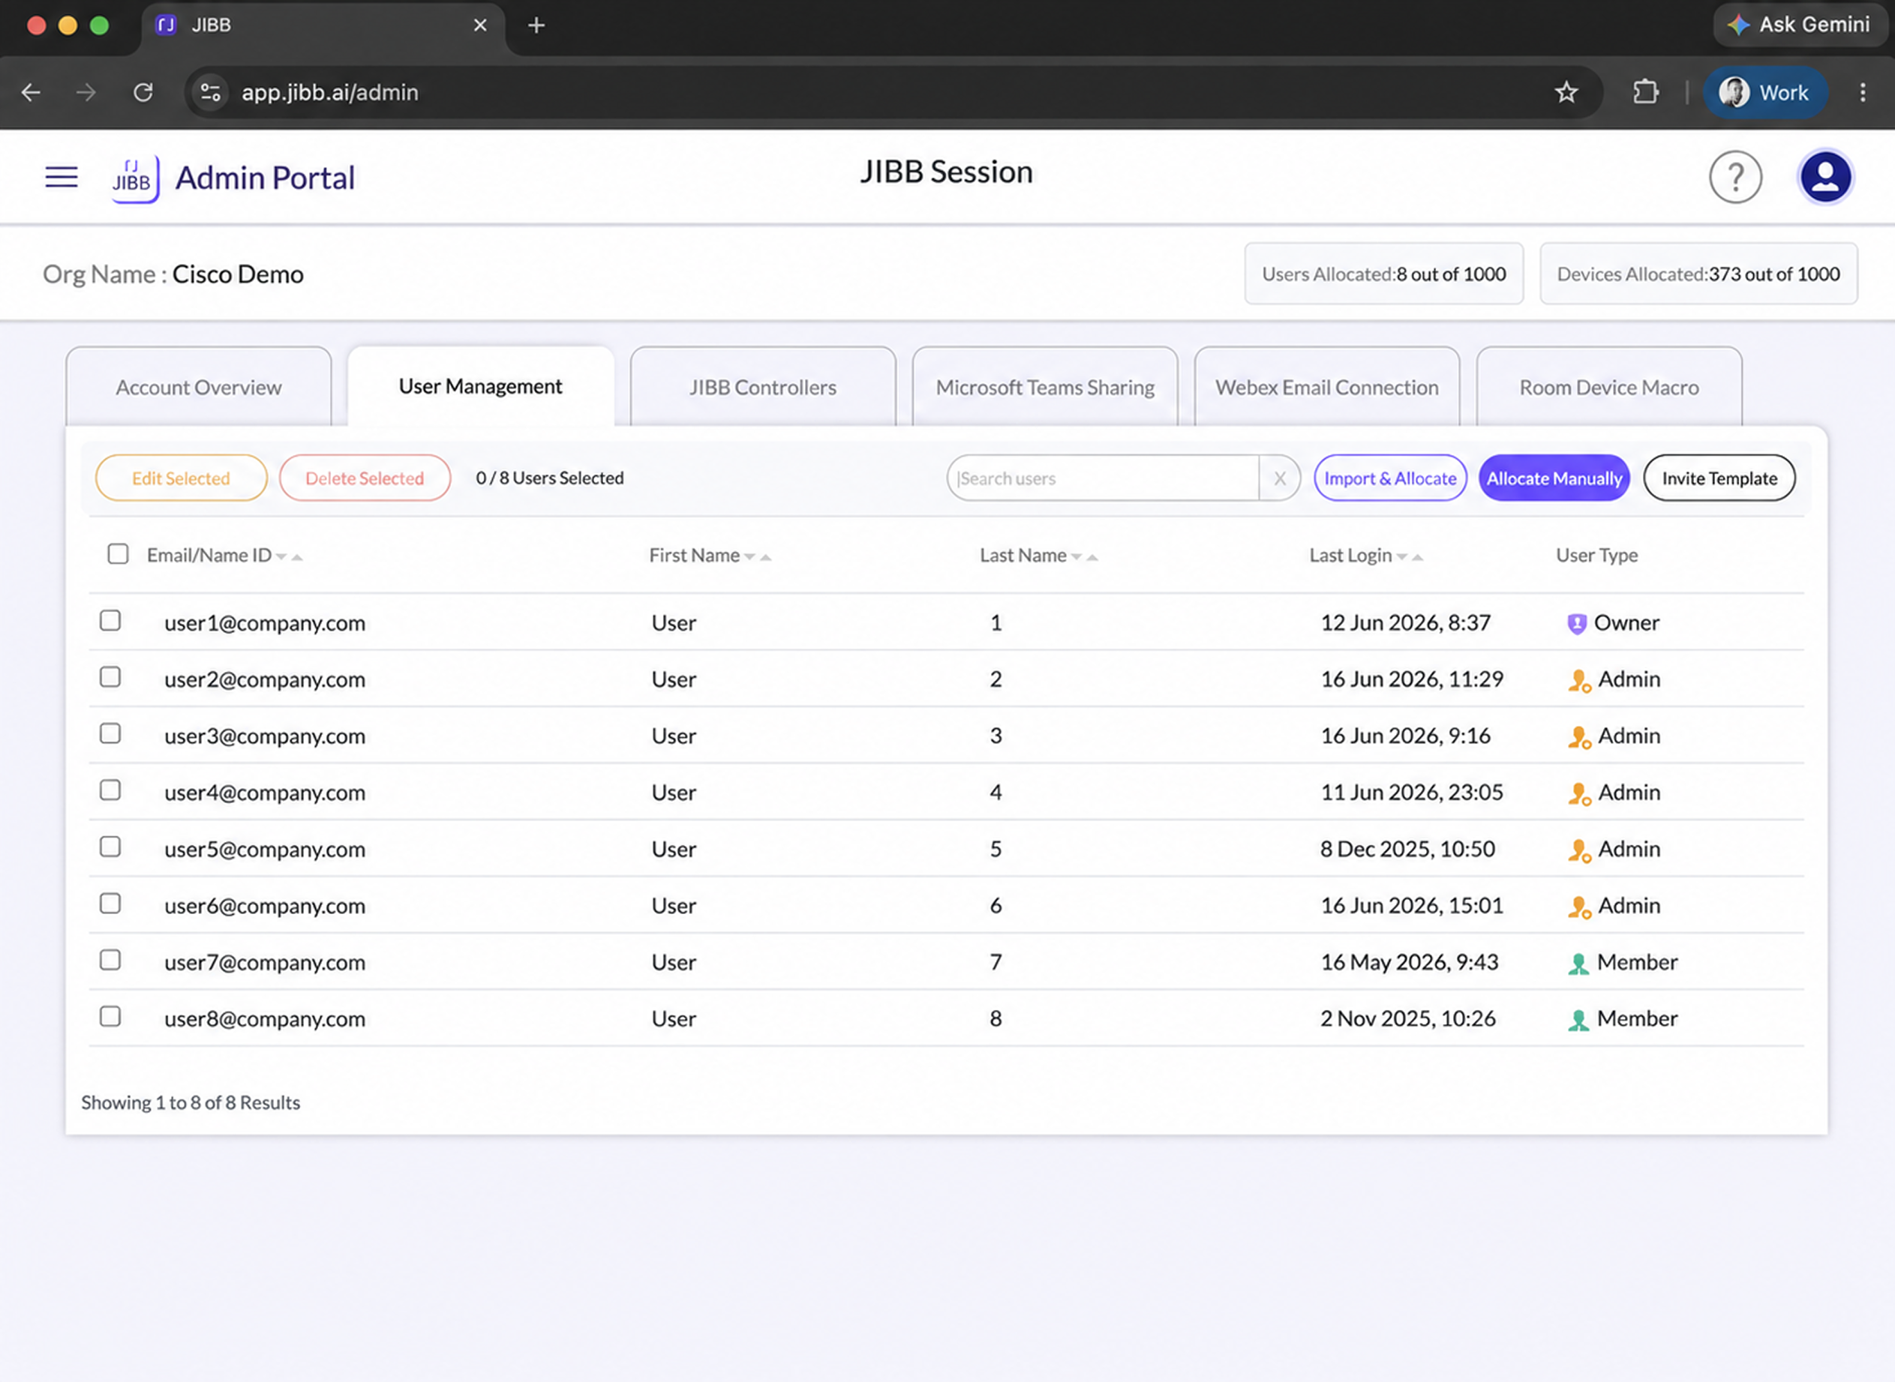Click the User Type column header
Screen dimensions: 1895x1382
pos(1596,556)
